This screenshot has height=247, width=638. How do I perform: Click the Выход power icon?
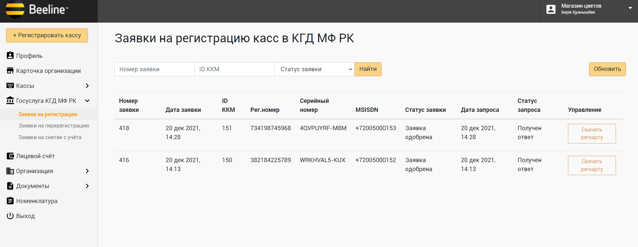pos(10,216)
